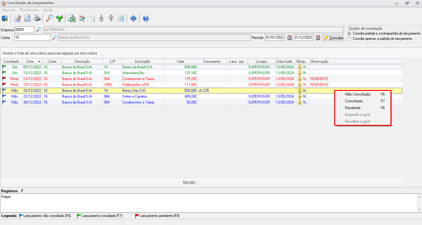Click the printer icon
Image resolution: width=422 pixels, height=225 pixels.
(x=37, y=18)
